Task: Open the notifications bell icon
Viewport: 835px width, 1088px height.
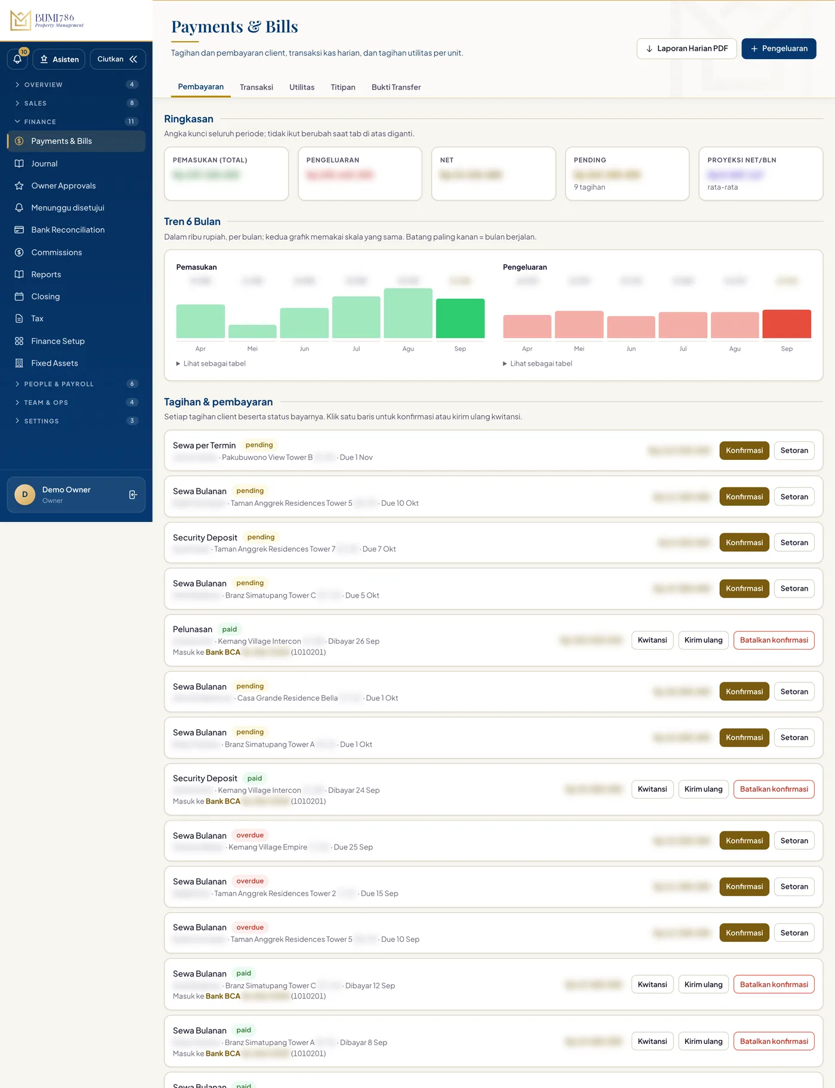Action: (x=17, y=59)
